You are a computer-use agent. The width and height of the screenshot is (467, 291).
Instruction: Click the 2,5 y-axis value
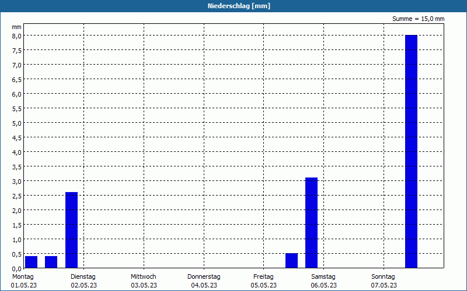17,196
